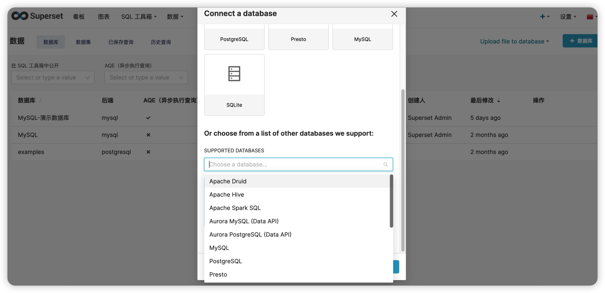Open the 数据 top navigation menu

(x=175, y=17)
